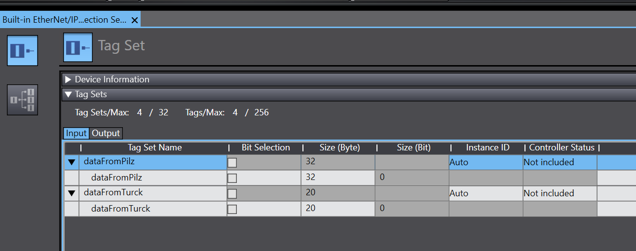Click the Tag Sets/Max count text

121,112
